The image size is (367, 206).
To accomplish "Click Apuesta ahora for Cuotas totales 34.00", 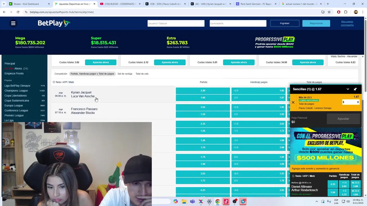I will click(x=308, y=62).
